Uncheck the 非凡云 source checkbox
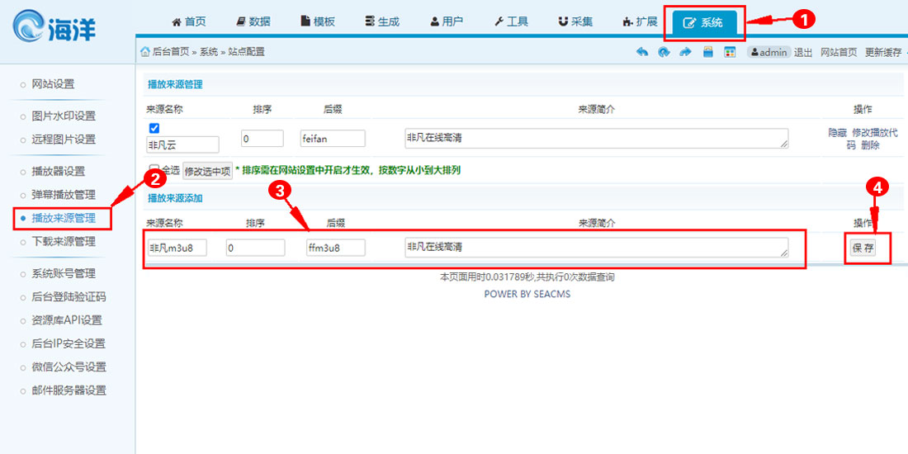The height and width of the screenshot is (454, 908). (x=154, y=128)
